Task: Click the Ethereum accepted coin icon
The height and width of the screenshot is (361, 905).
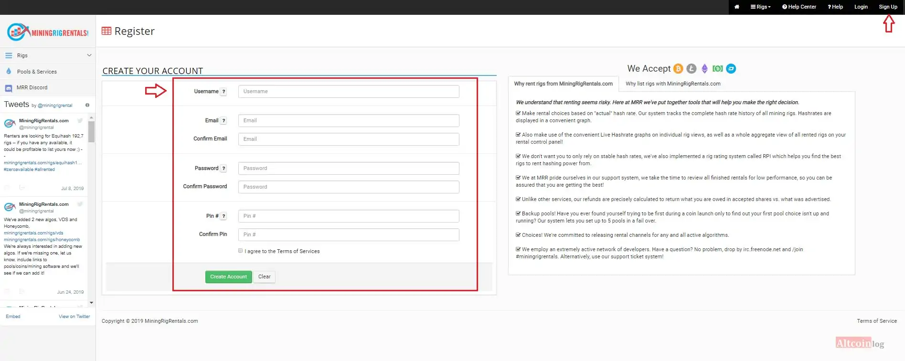Action: click(x=704, y=69)
